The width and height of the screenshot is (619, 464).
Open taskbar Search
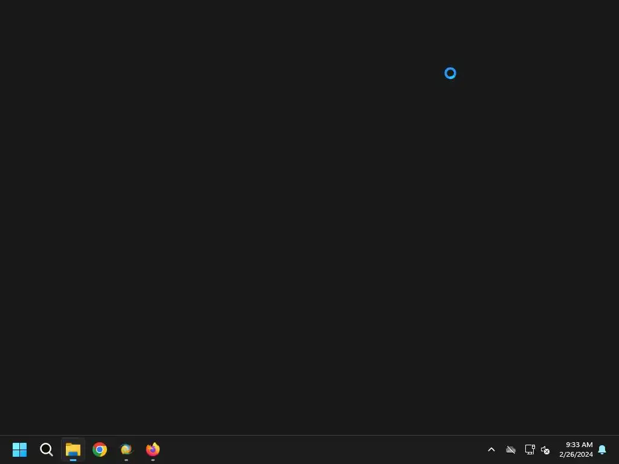pos(46,449)
